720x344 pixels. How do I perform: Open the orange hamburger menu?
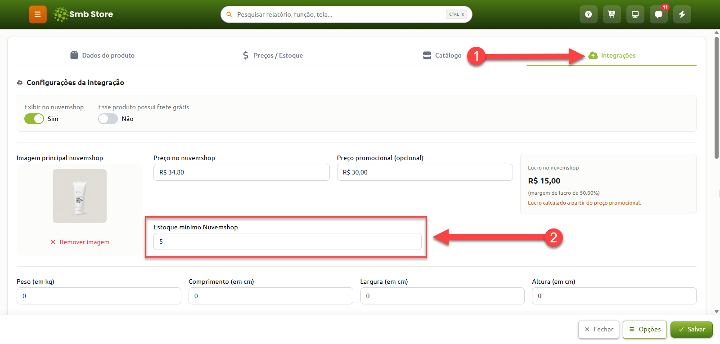[x=38, y=14]
